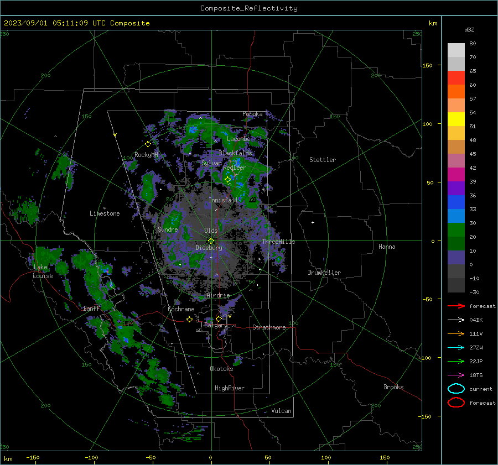
Task: Click the Olds city label
Action: point(211,231)
